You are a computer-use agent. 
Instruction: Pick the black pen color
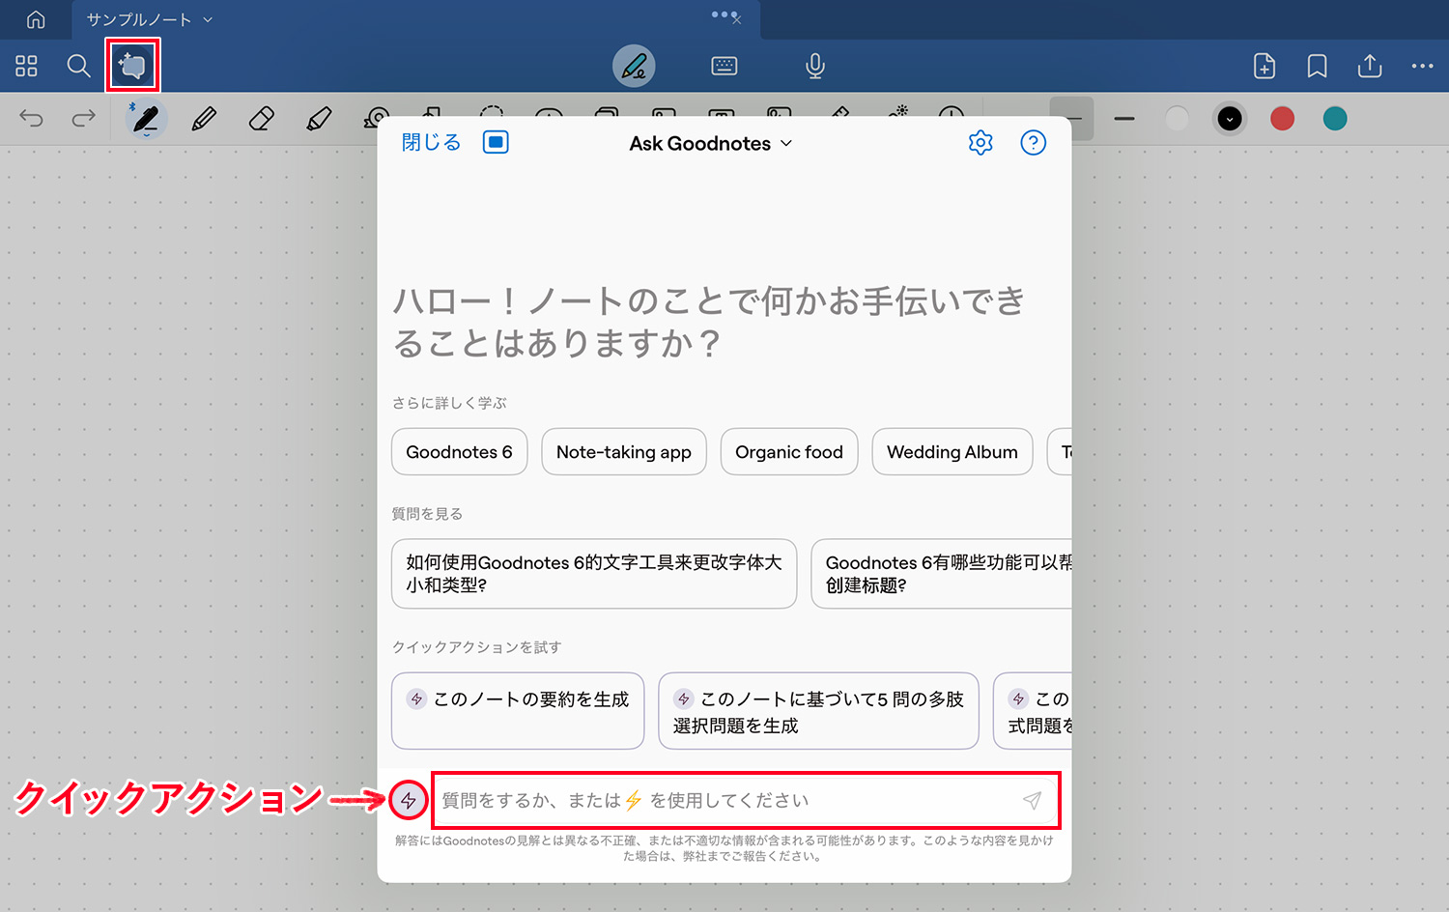[x=1230, y=119]
